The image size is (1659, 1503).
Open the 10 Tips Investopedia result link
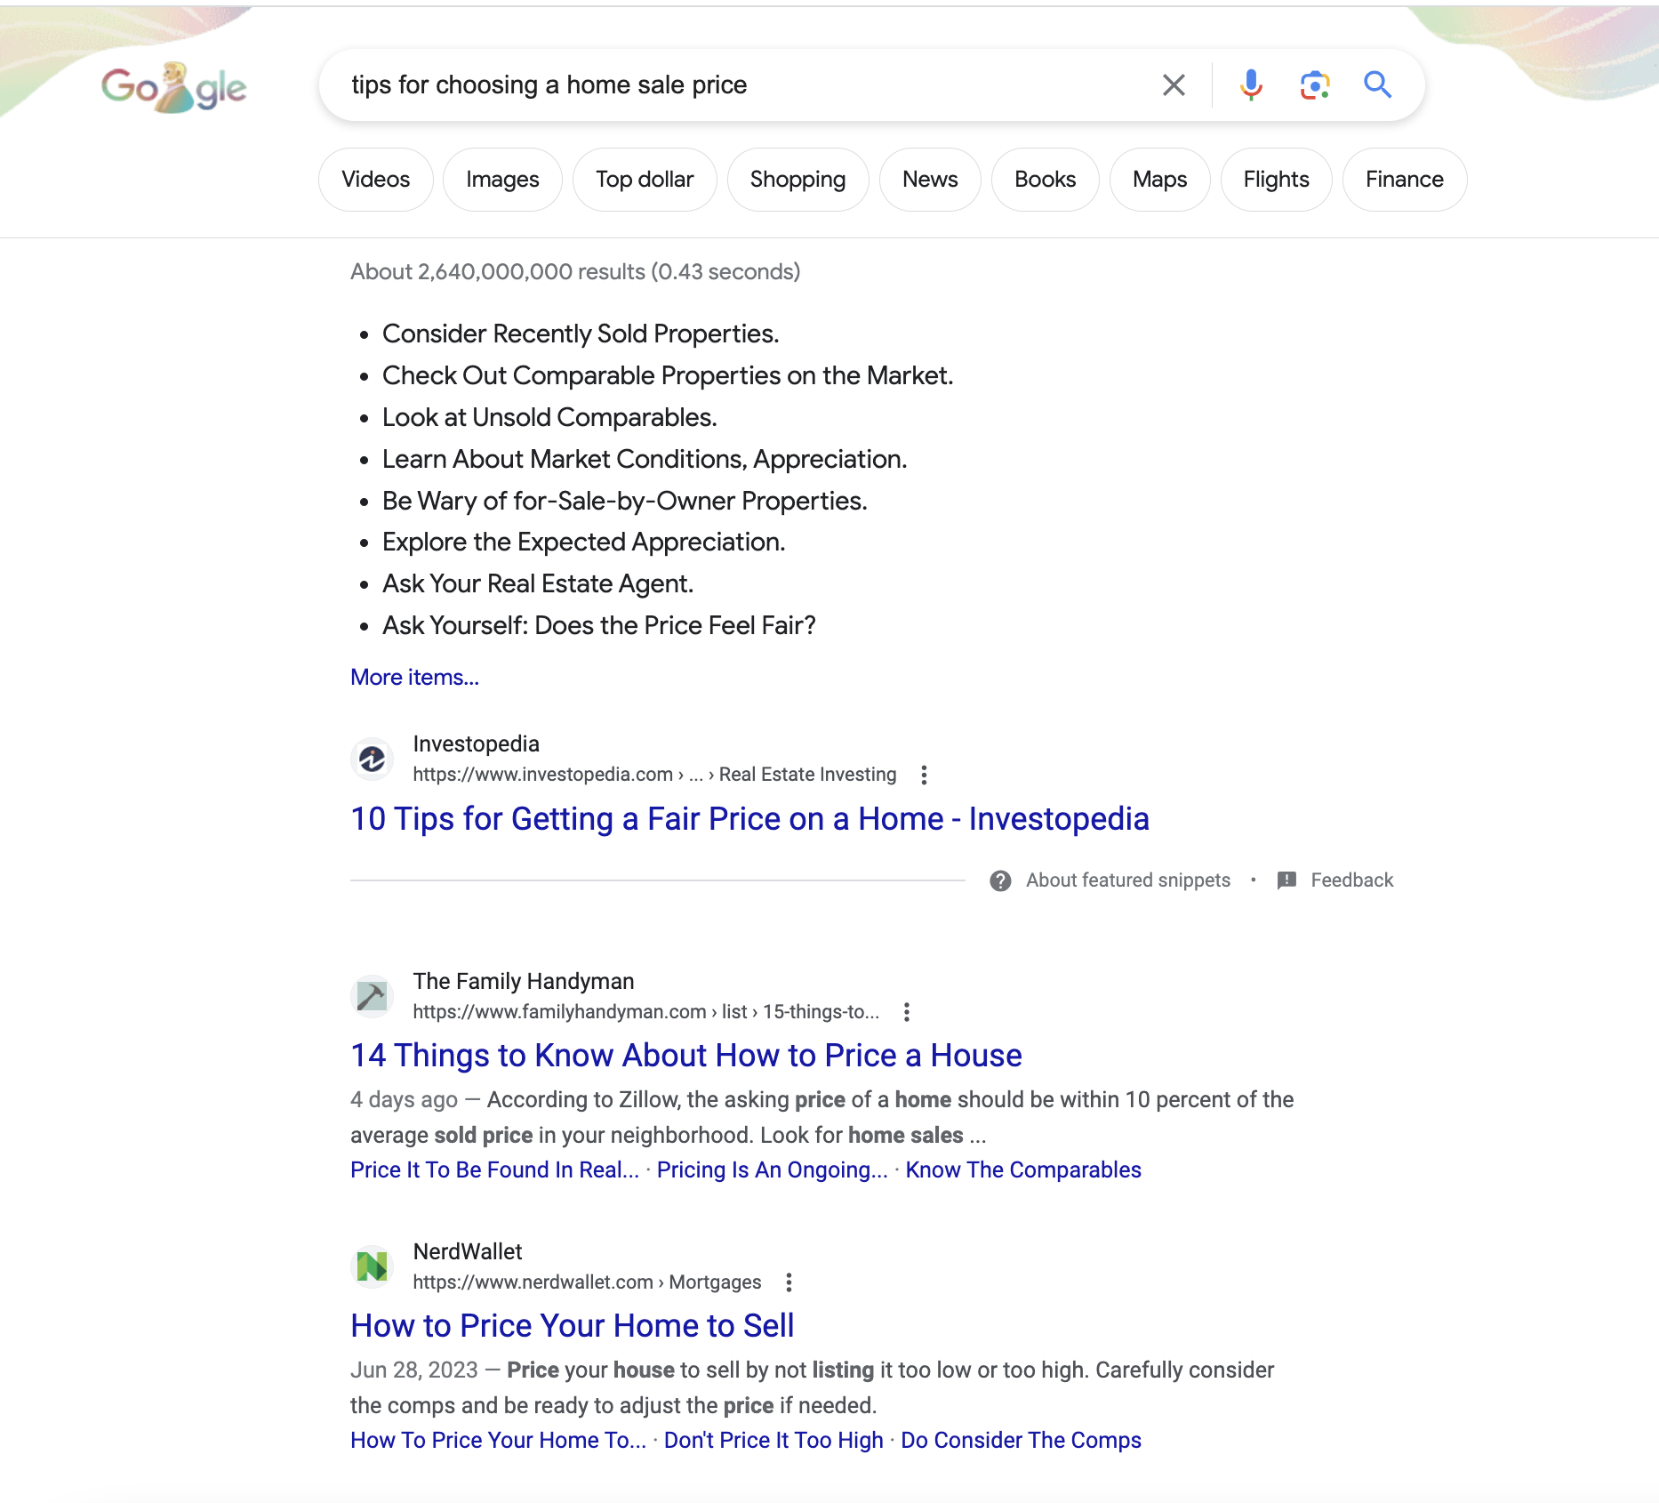click(x=749, y=819)
